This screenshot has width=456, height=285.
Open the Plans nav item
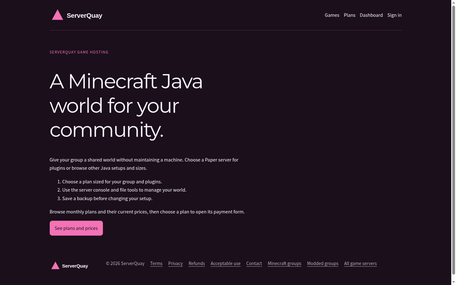(x=350, y=15)
